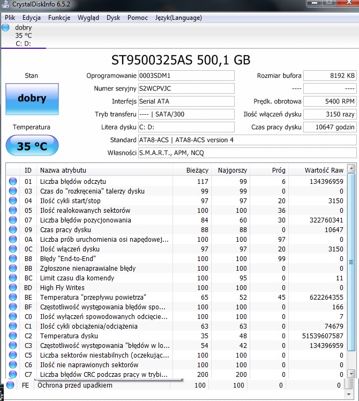Screen dimensions: 359x401
Task: Click the status orb for attribute BB
Action: 13,268
